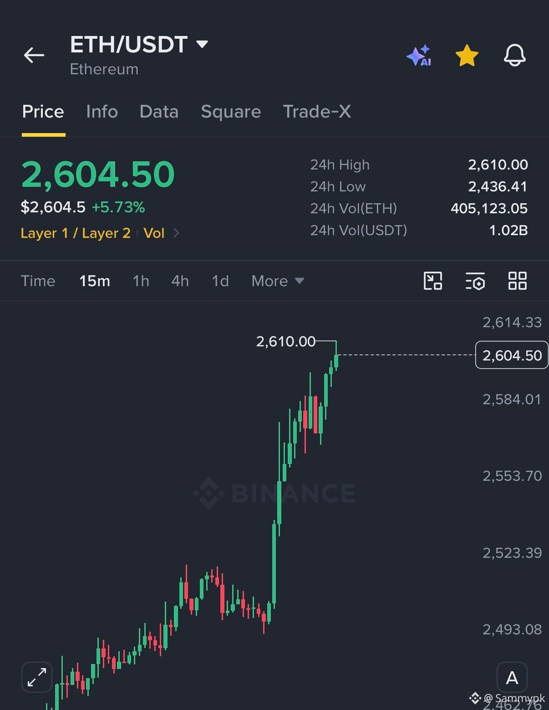Toggle the 'A' auto-scale button
The width and height of the screenshot is (549, 710).
pyautogui.click(x=512, y=678)
